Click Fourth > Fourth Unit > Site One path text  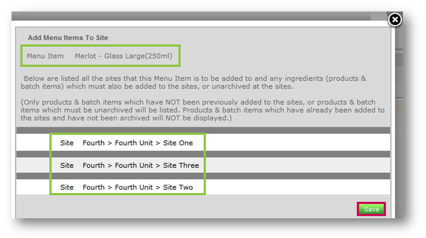(x=138, y=143)
